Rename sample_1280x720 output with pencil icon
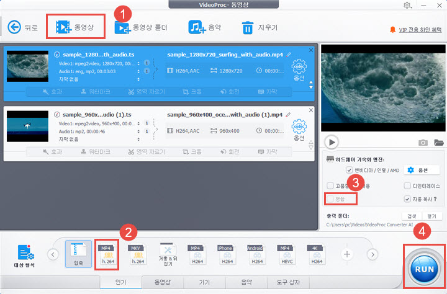The image size is (447, 294). pyautogui.click(x=289, y=55)
